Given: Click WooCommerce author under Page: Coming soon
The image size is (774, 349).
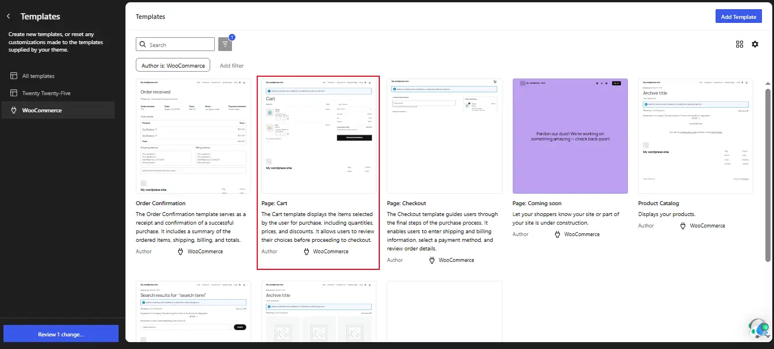Looking at the screenshot, I should pyautogui.click(x=582, y=234).
